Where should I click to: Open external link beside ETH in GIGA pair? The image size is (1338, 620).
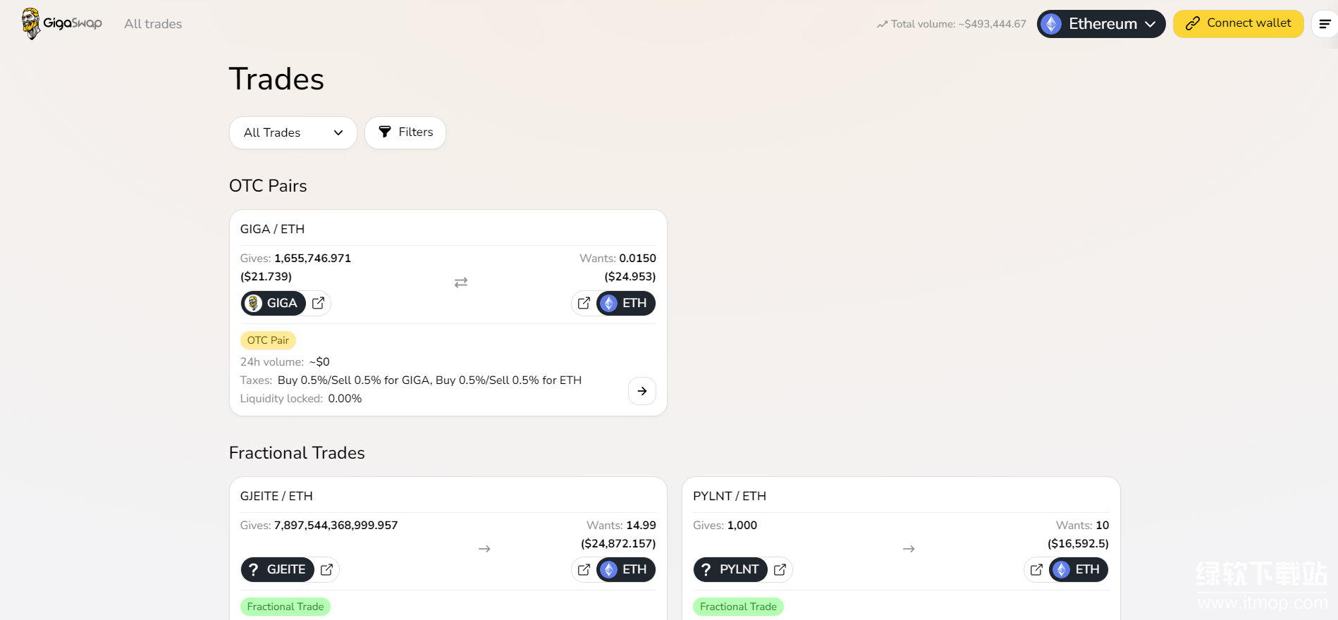(x=584, y=303)
